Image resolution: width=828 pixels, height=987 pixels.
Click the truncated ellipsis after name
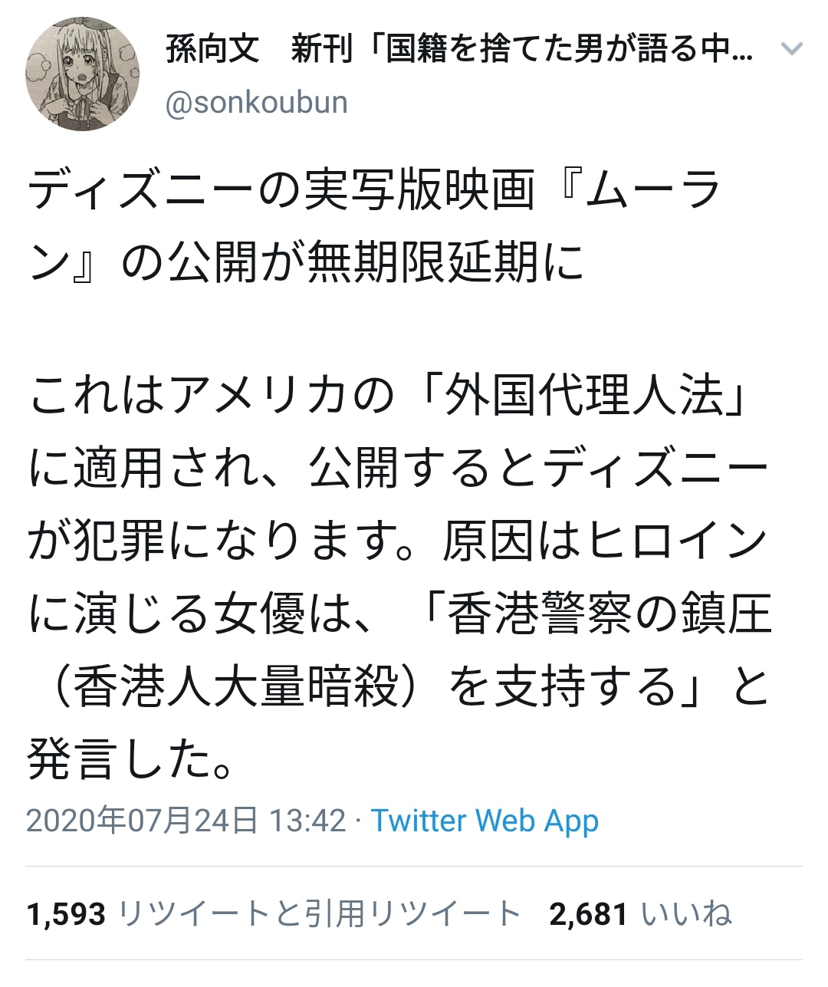click(743, 51)
